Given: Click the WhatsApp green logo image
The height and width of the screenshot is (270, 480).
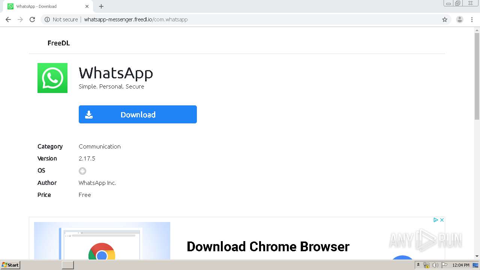Looking at the screenshot, I should (x=52, y=78).
